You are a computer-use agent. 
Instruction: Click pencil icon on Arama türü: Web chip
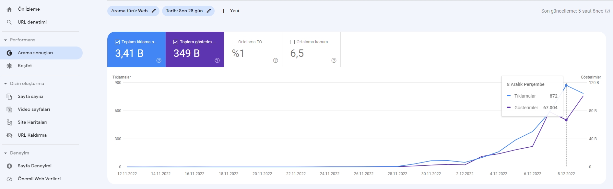154,11
